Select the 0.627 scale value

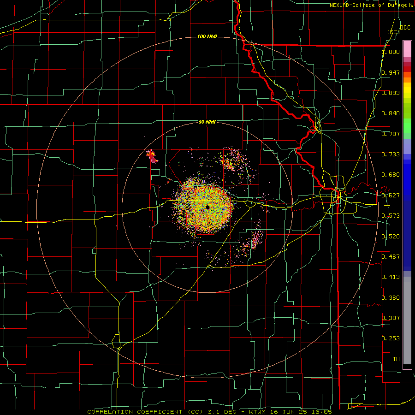(x=391, y=196)
